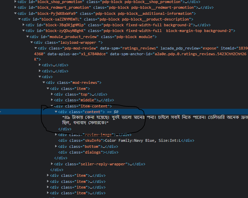Select the skuInfo div line
Image resolution: width=248 pixels, height=198 pixels.
click(x=126, y=140)
